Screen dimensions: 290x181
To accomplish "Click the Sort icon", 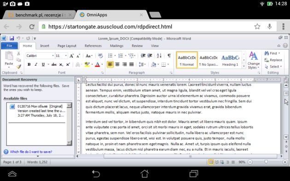I will [x=159, y=56].
